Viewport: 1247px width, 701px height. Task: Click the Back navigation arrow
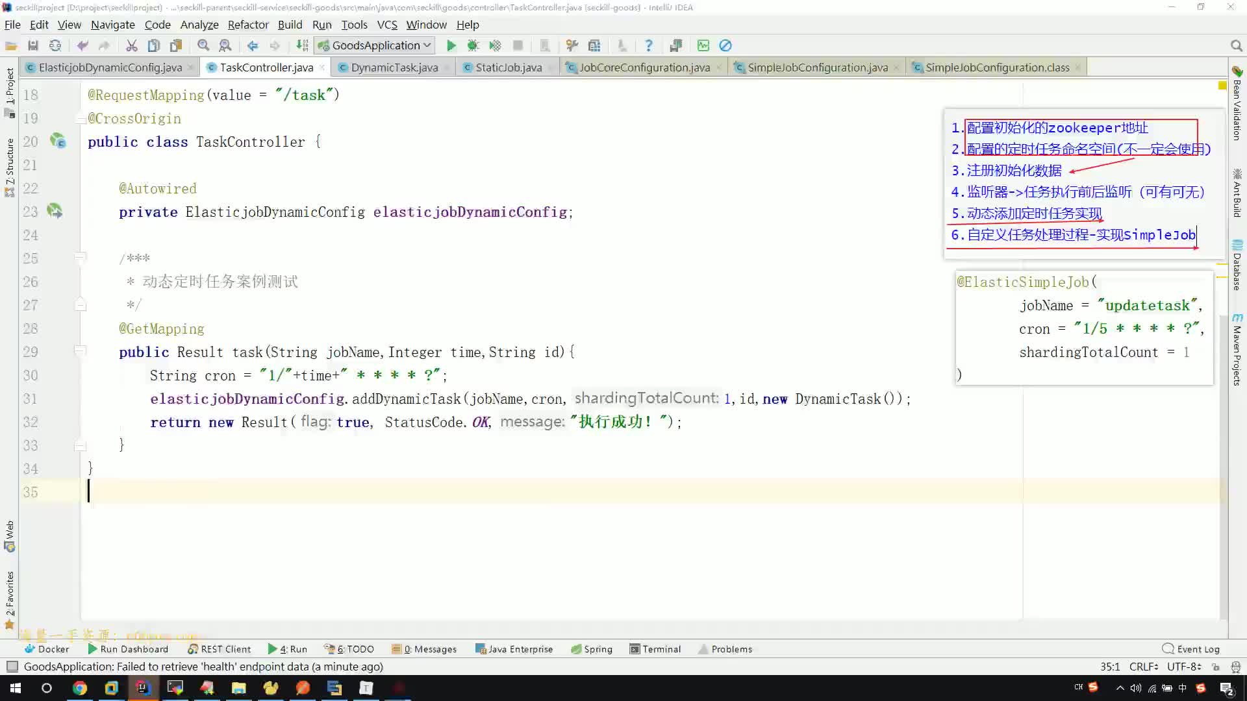pyautogui.click(x=253, y=45)
